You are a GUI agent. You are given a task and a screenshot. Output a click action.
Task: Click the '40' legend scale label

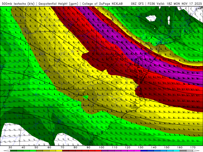click(x=23, y=147)
